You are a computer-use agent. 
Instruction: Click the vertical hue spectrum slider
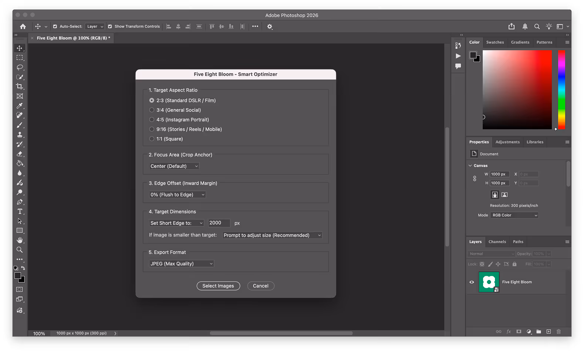click(561, 90)
